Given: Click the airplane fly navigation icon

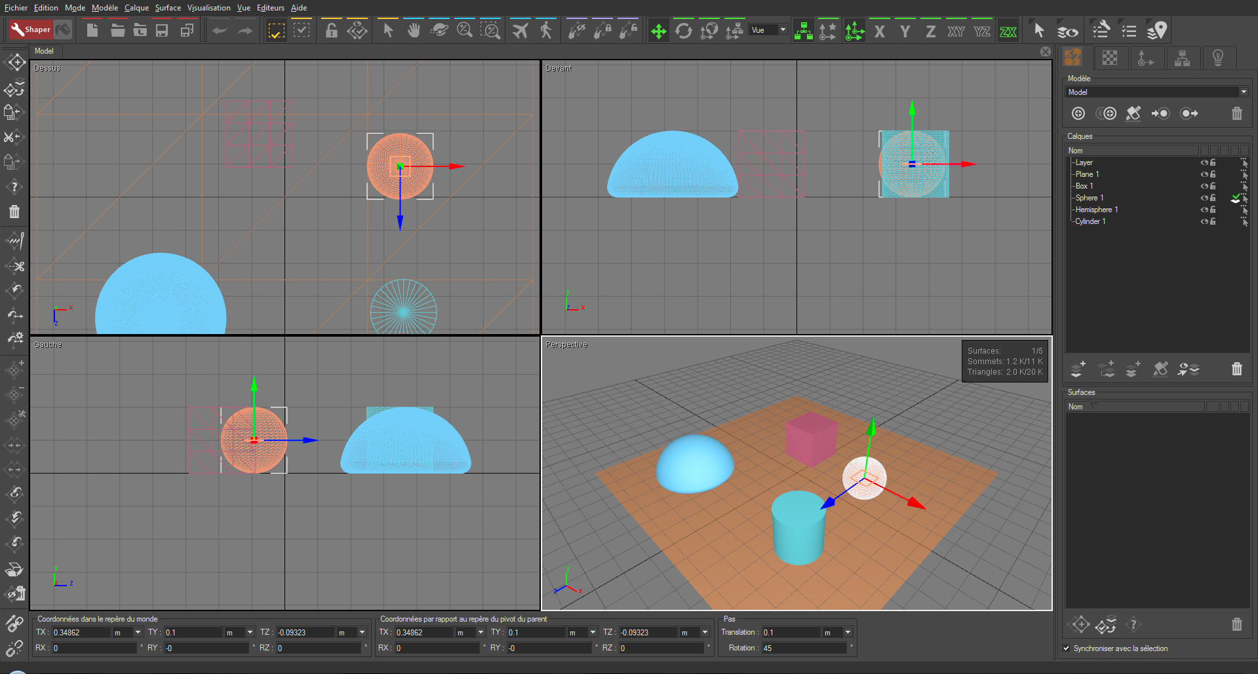Looking at the screenshot, I should (x=520, y=30).
